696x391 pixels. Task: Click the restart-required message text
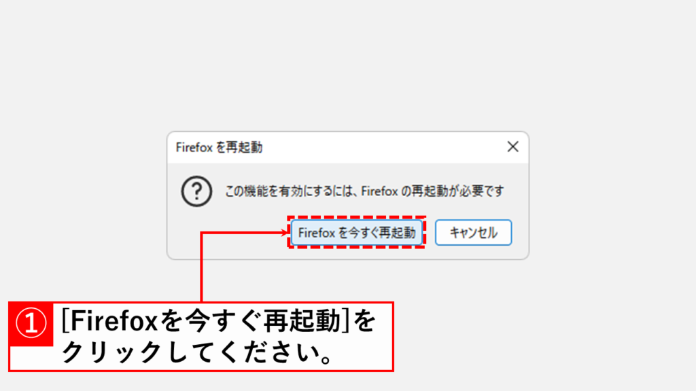(364, 191)
